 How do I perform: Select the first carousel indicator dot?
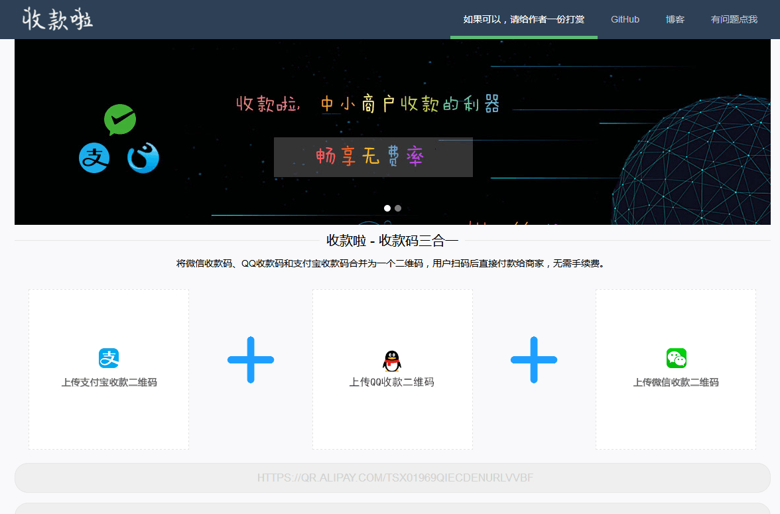[x=387, y=208]
